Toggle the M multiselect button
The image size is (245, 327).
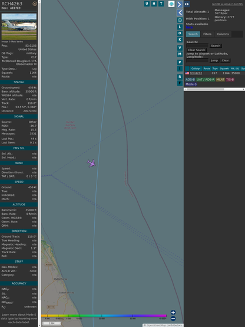(180, 54)
